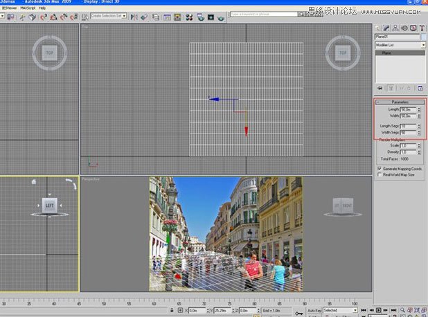Switch to the Create panel tab
The image size is (428, 317).
coord(377,28)
